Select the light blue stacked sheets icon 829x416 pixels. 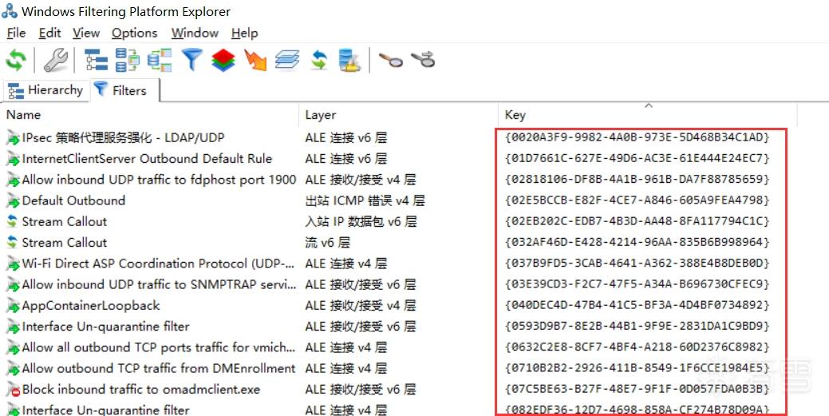point(287,61)
